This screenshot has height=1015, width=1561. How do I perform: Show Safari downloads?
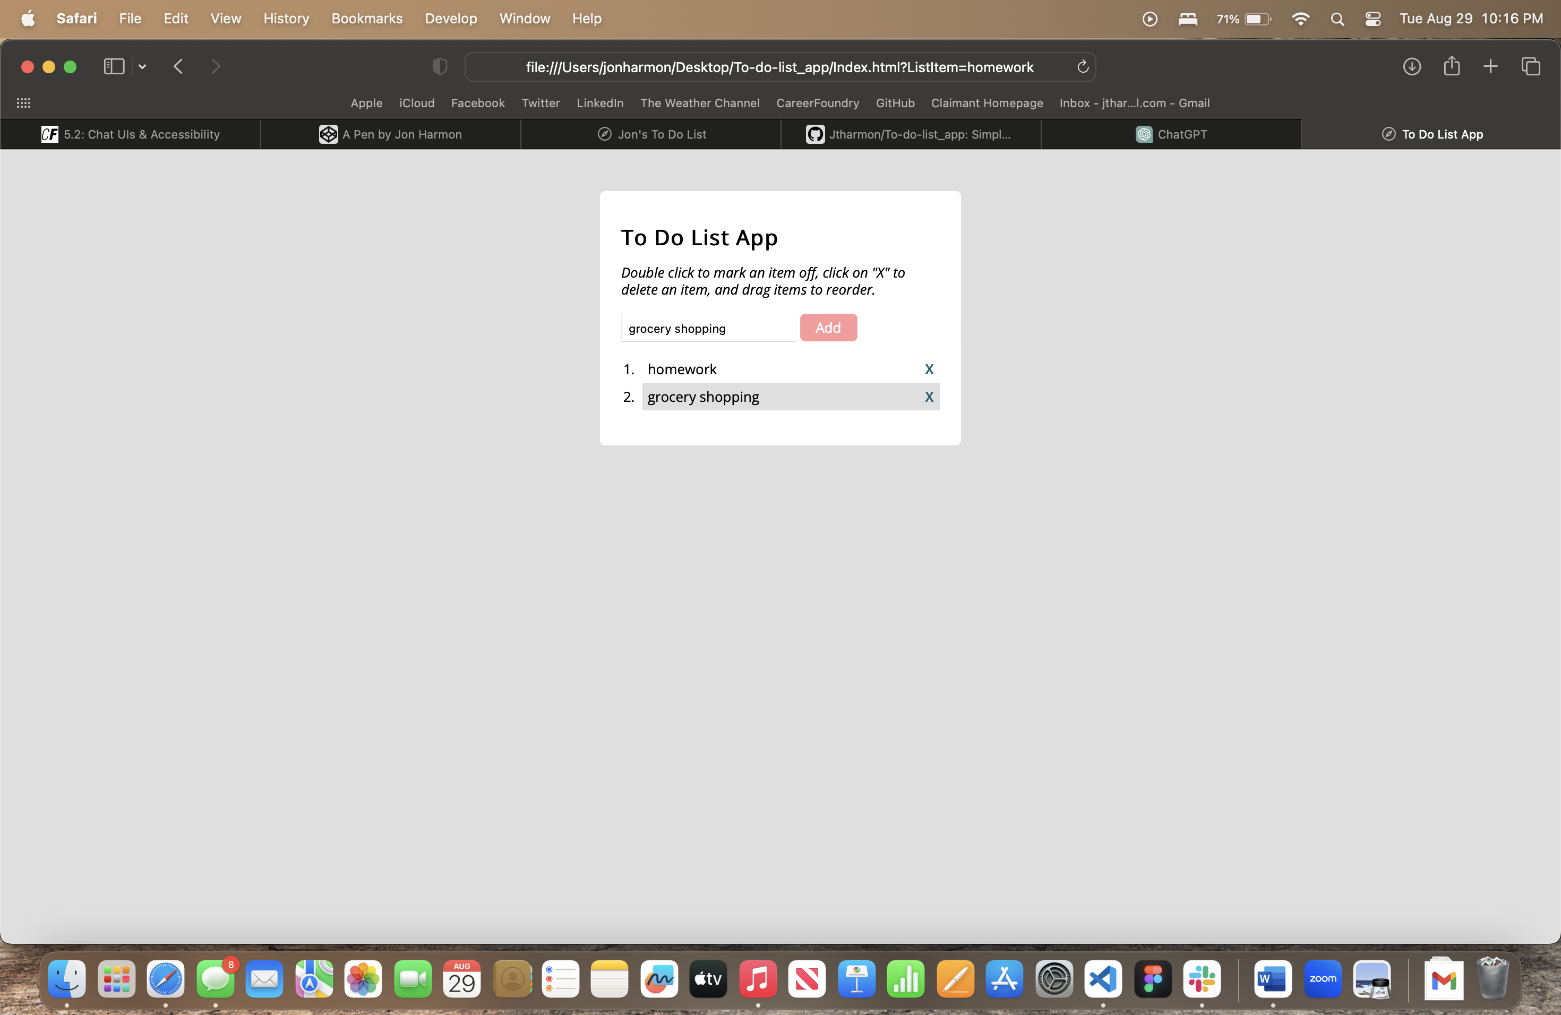click(x=1412, y=67)
